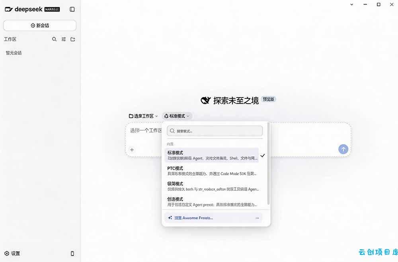Select 创造模式 in the mode list
The height and width of the screenshot is (262, 398).
pyautogui.click(x=212, y=202)
